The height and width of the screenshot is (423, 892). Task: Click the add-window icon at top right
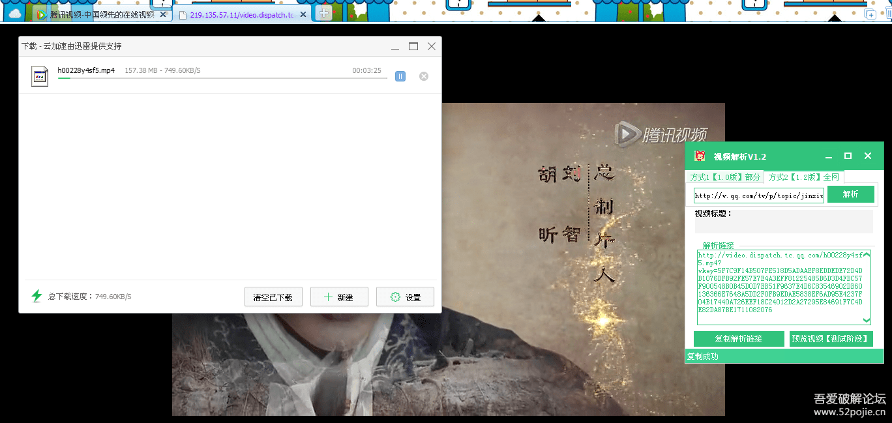(x=870, y=14)
